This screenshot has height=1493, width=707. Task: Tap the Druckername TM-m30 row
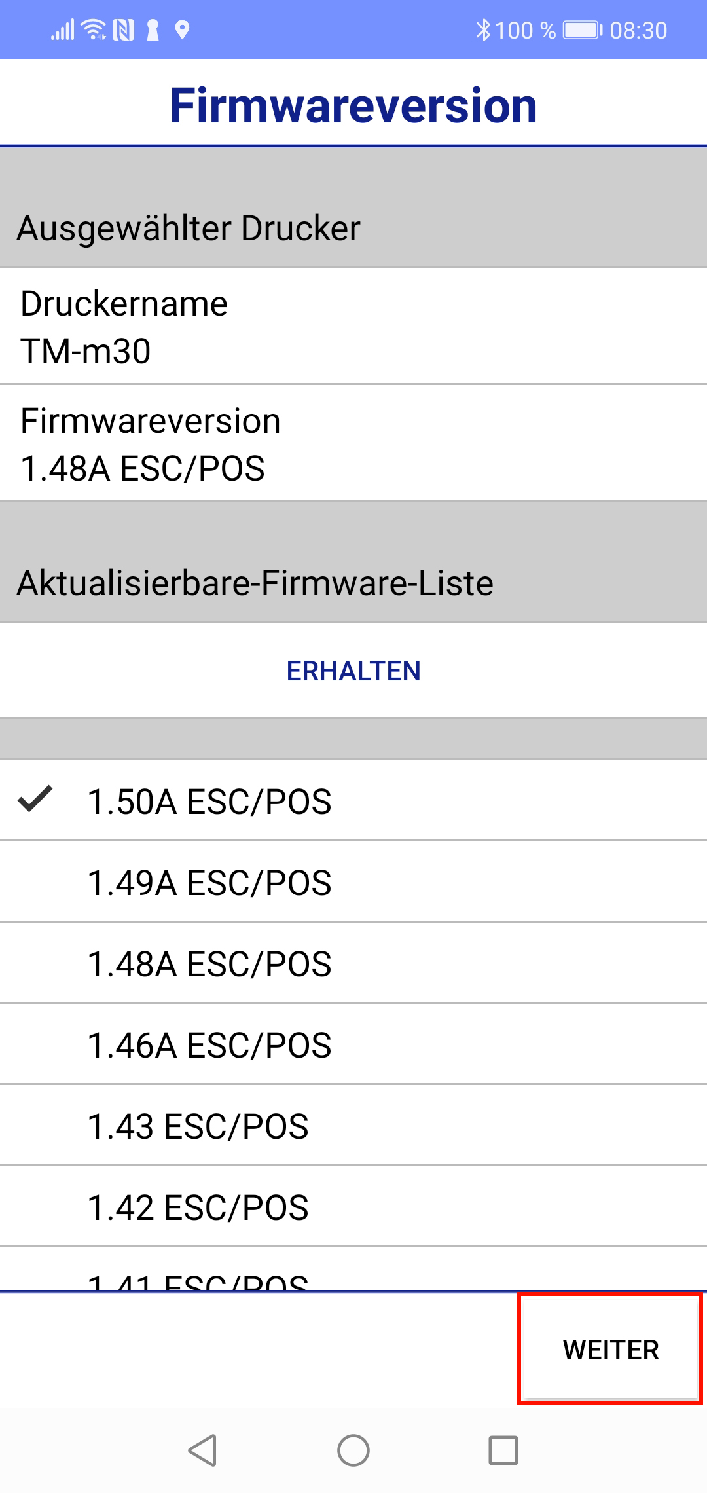pos(353,327)
